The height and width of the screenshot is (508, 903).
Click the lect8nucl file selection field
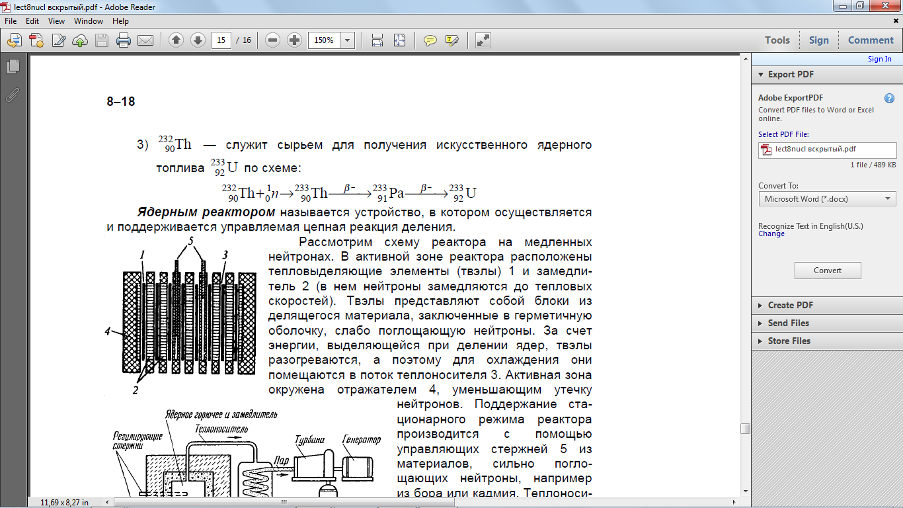828,149
